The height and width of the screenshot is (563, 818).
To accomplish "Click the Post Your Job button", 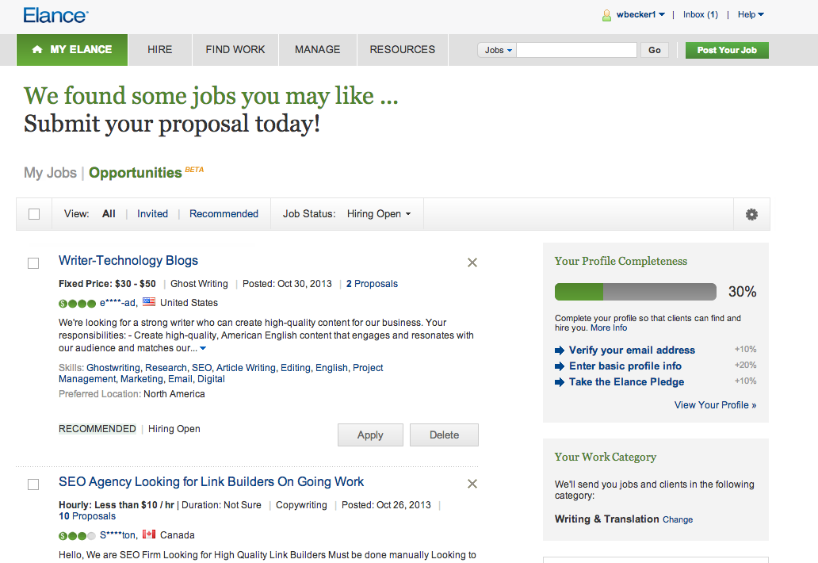I will 727,50.
